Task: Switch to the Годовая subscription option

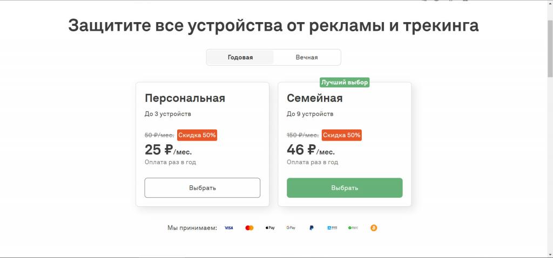Action: coord(240,58)
